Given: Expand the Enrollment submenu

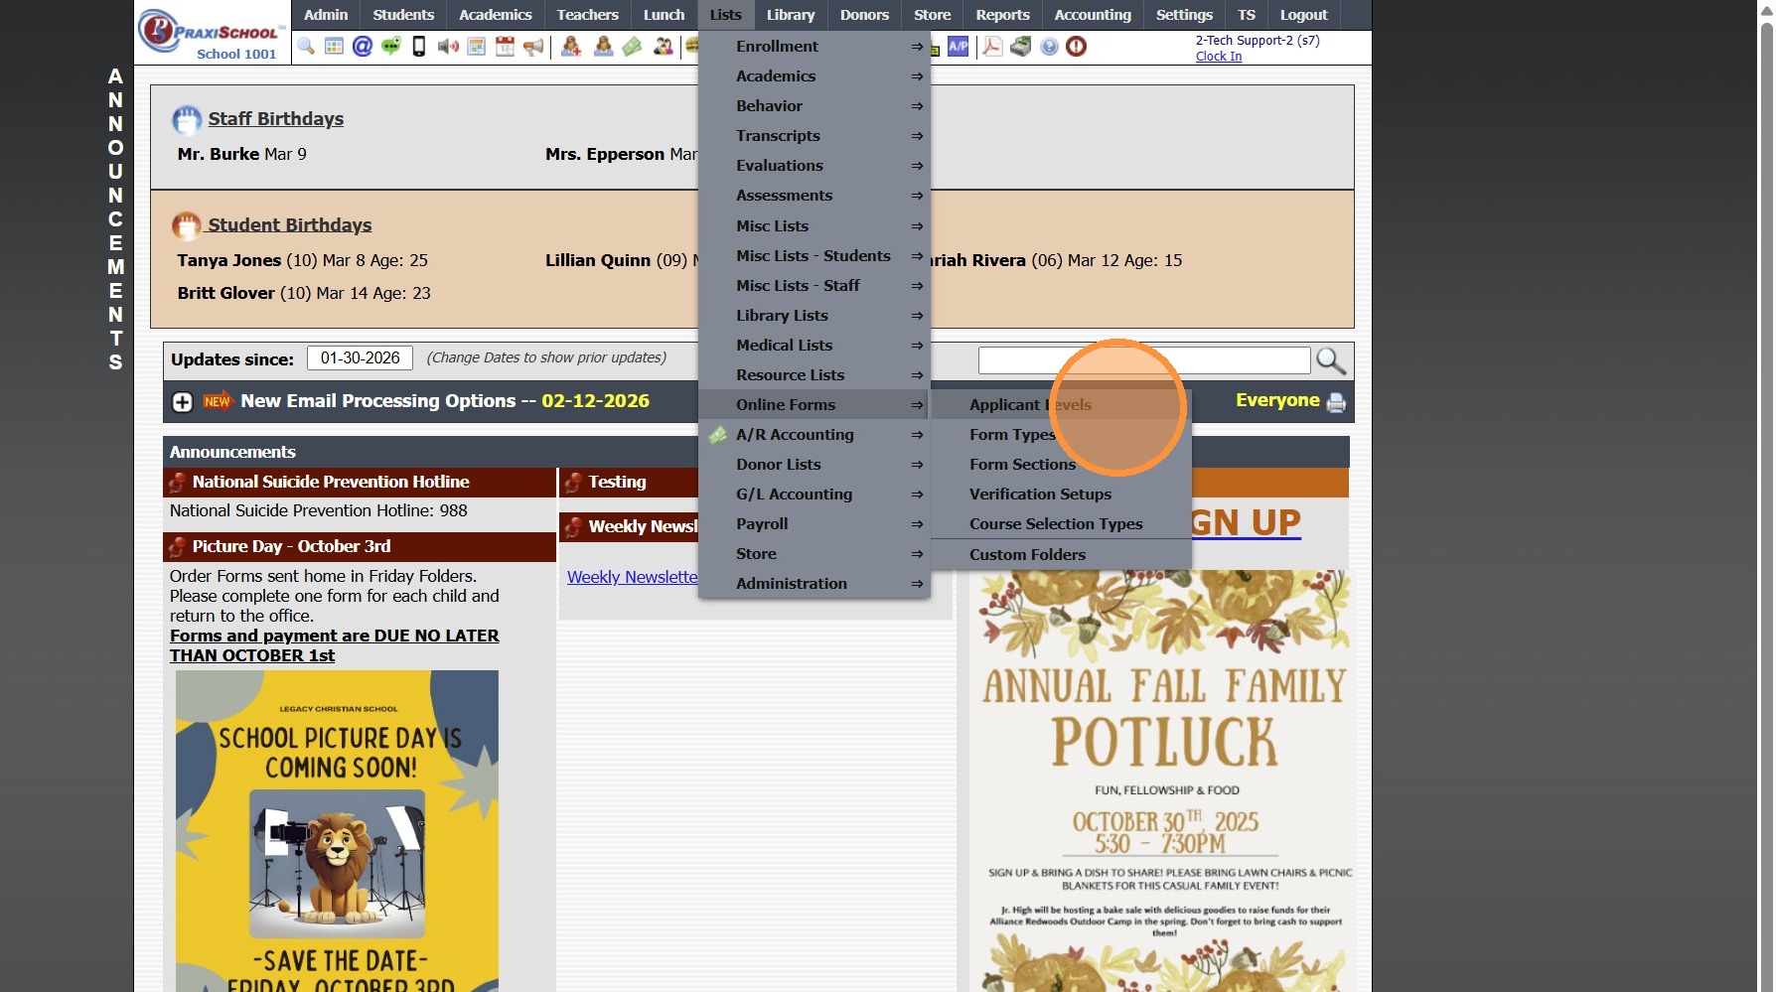Looking at the screenshot, I should coord(814,47).
